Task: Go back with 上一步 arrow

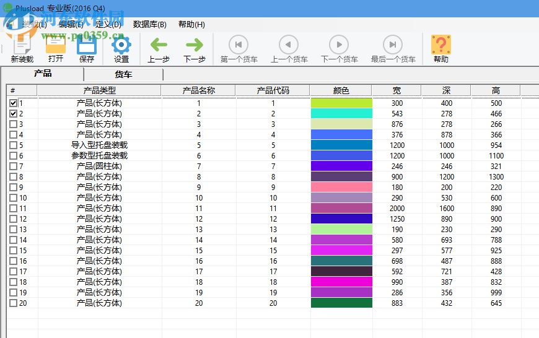Action: (x=159, y=49)
